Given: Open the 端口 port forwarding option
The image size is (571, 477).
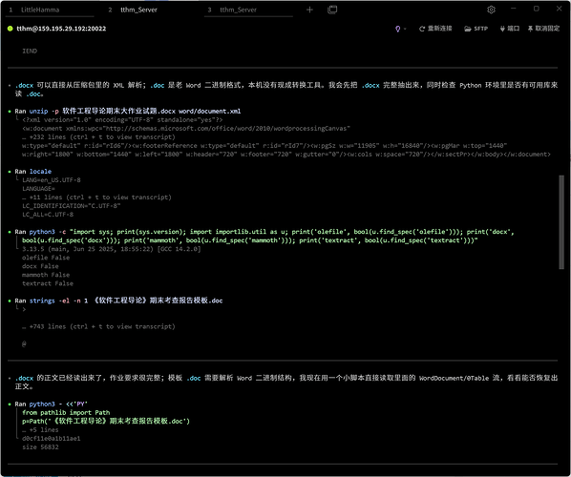Looking at the screenshot, I should (510, 29).
